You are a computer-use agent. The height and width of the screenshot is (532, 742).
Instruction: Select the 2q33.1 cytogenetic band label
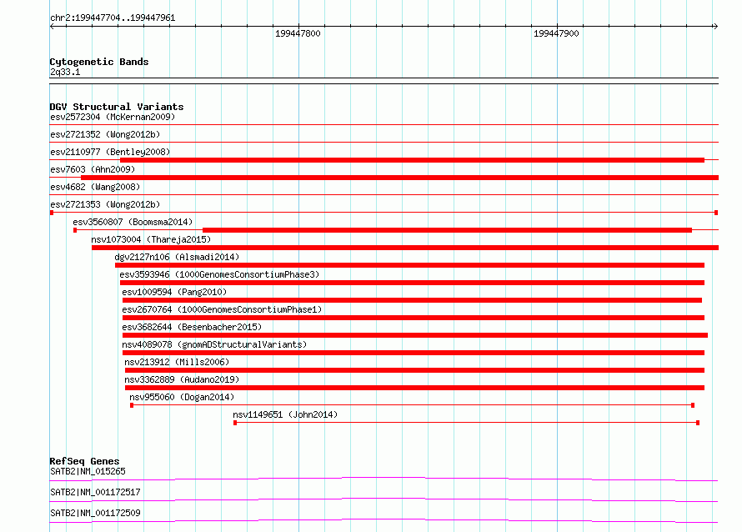(x=65, y=72)
